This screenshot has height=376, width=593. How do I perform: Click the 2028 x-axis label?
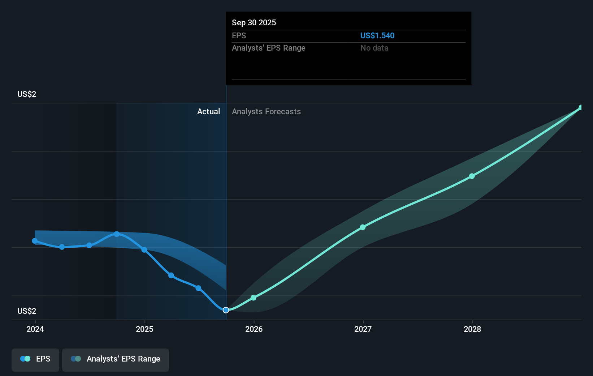(472, 329)
